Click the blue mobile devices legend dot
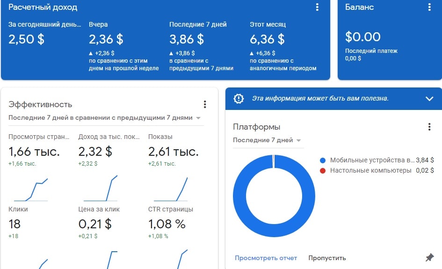This screenshot has height=269, width=442. (x=323, y=160)
